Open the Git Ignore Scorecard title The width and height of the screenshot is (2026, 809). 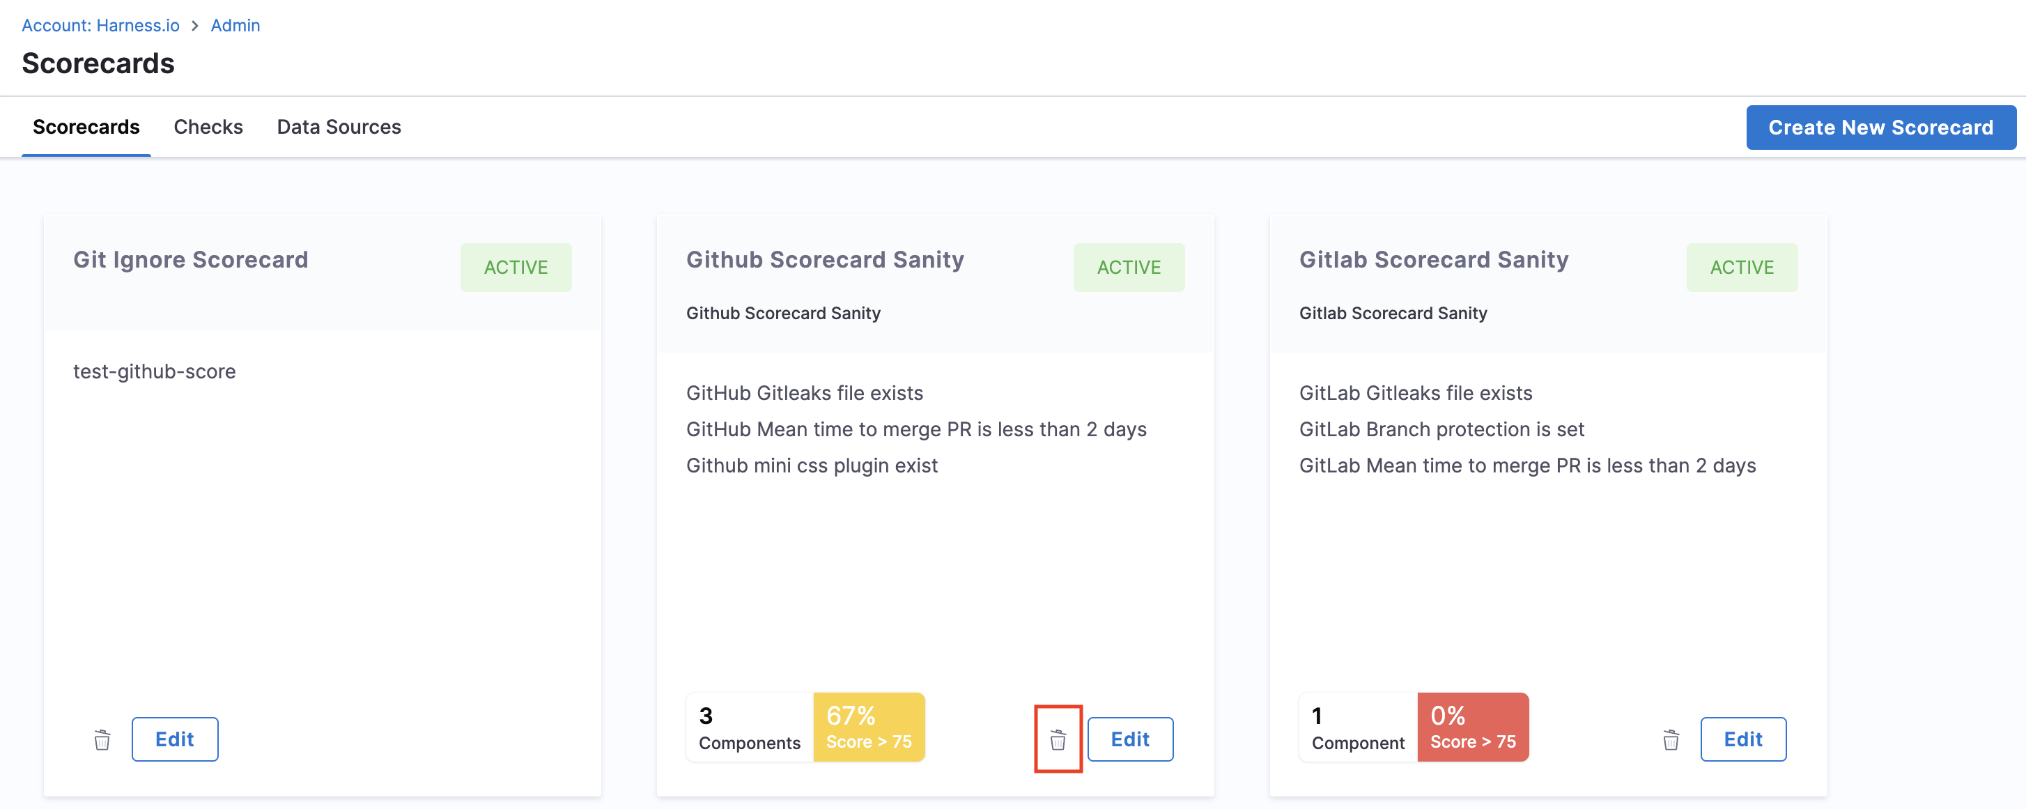tap(190, 260)
